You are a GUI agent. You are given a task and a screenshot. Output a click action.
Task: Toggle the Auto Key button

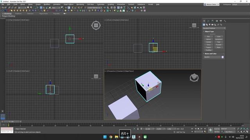pos(217,129)
